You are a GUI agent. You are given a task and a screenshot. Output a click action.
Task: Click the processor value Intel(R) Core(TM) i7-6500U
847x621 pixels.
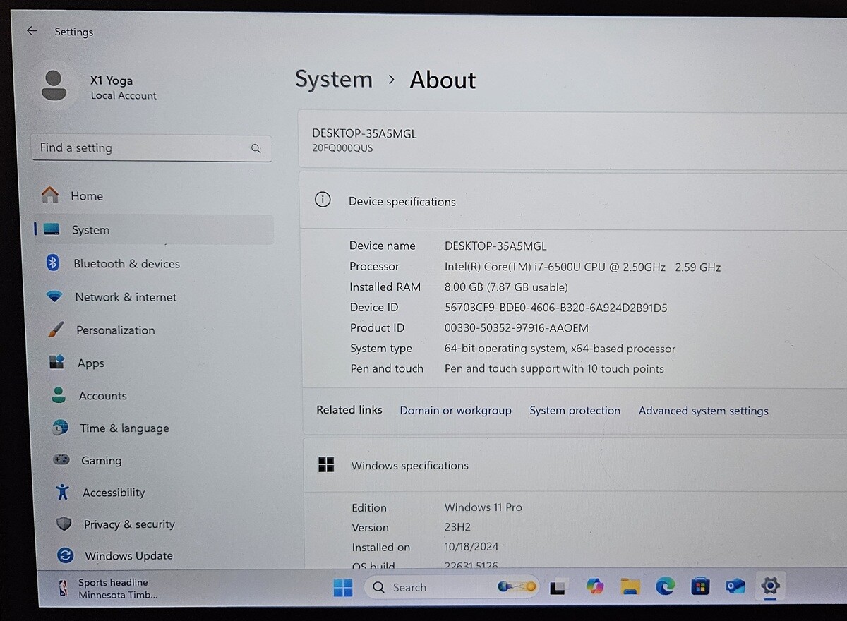[582, 267]
